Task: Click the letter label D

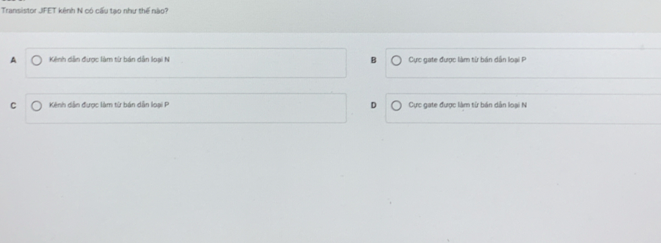Action: coord(373,106)
